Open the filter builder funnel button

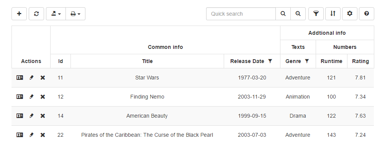pyautogui.click(x=316, y=14)
